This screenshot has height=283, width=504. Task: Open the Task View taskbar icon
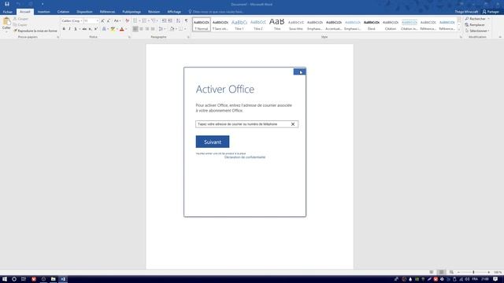point(24,279)
